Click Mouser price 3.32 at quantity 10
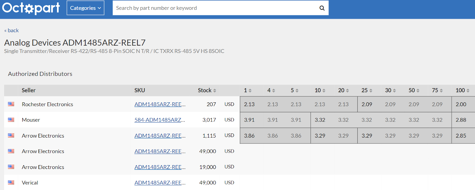 click(x=320, y=120)
